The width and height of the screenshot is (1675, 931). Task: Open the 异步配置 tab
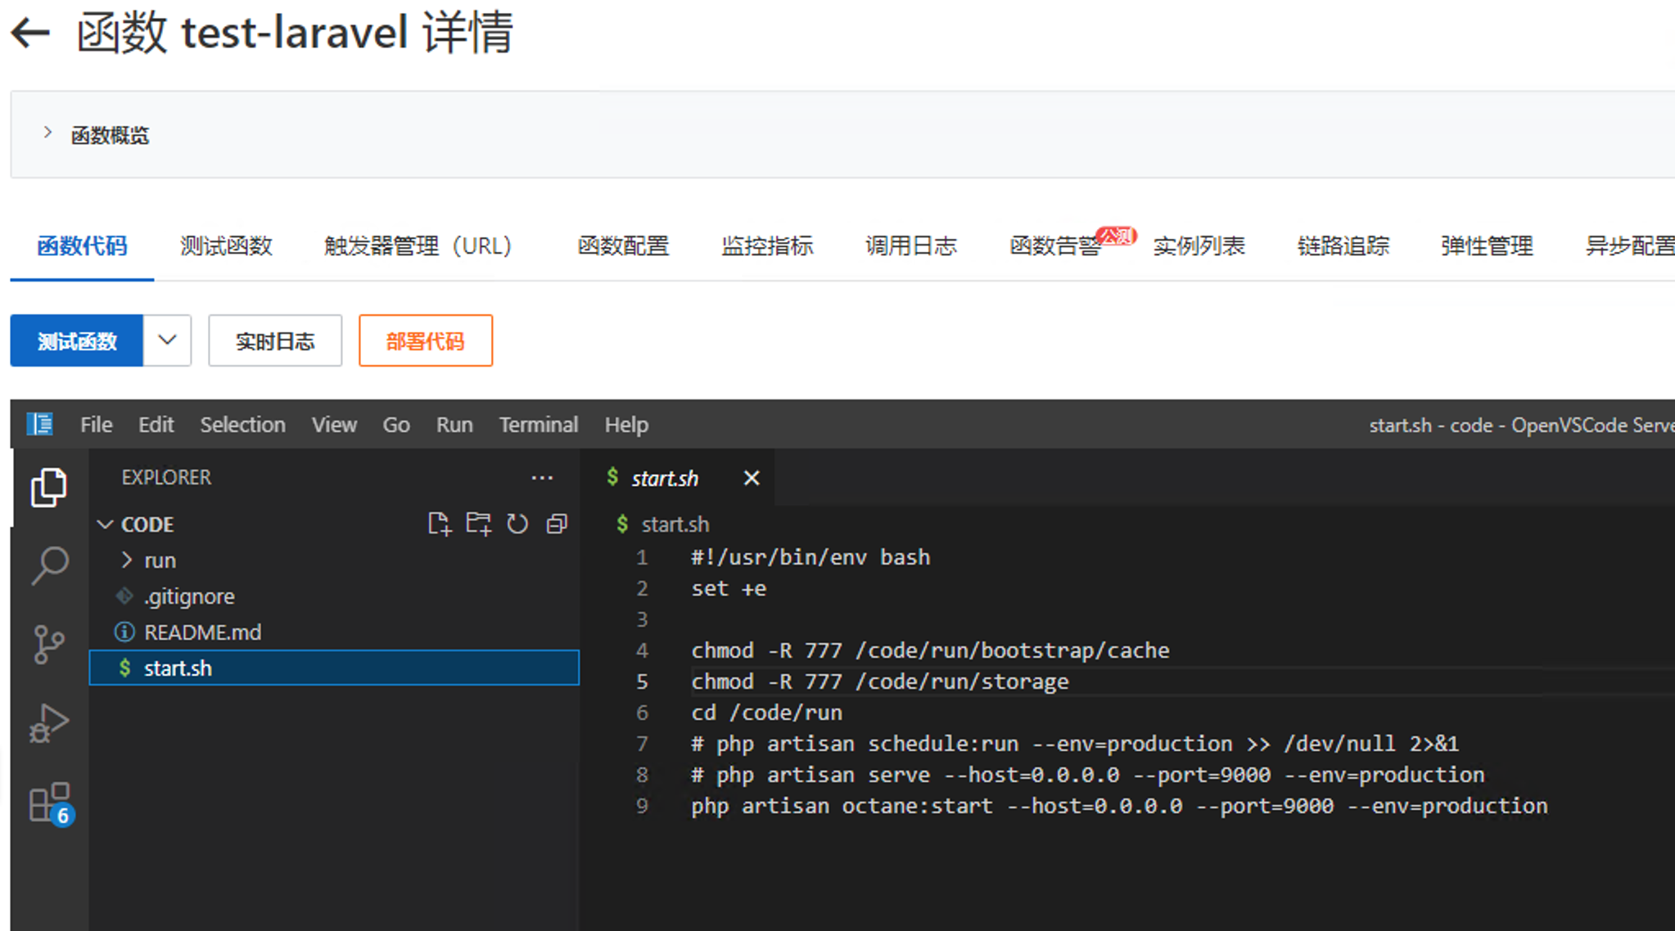click(1630, 245)
